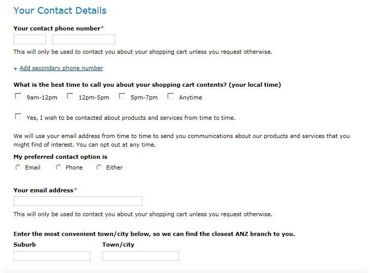Viewport: 370px width, 273px height.
Task: Add a secondary phone number
Action: coord(61,68)
